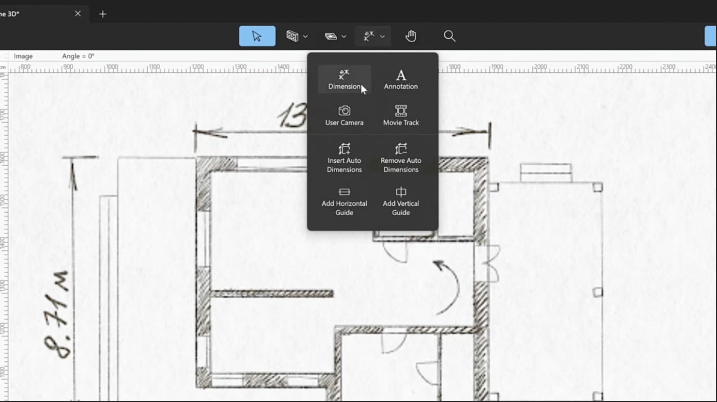
Task: Choose the floor drawing tool
Action: click(331, 36)
